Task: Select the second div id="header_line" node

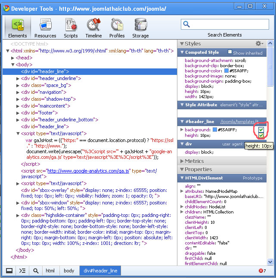Action: click(x=45, y=127)
